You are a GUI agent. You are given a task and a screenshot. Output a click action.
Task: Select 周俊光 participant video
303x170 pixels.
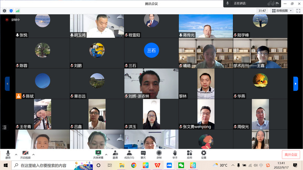point(260,114)
